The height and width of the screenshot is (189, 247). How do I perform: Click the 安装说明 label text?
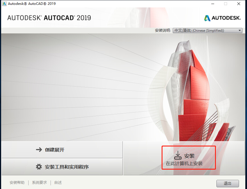tap(163, 30)
